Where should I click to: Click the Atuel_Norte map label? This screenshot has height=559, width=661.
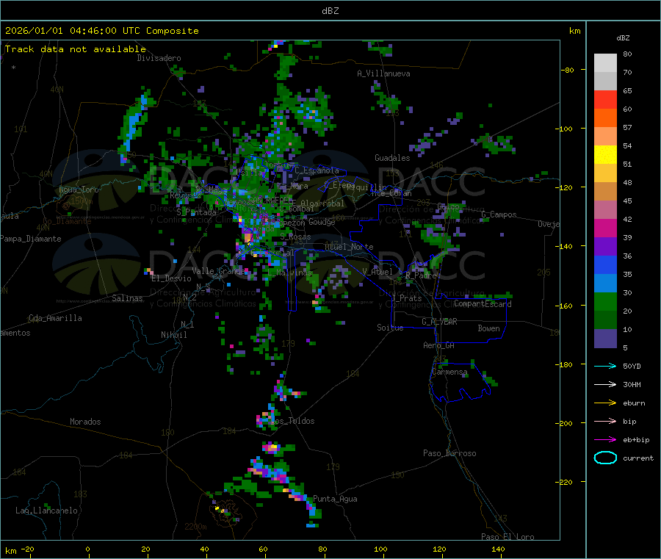pos(349,247)
